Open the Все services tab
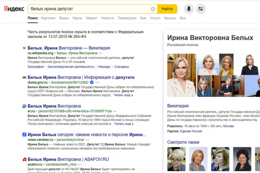The width and height of the screenshot is (260, 173). [x=183, y=18]
